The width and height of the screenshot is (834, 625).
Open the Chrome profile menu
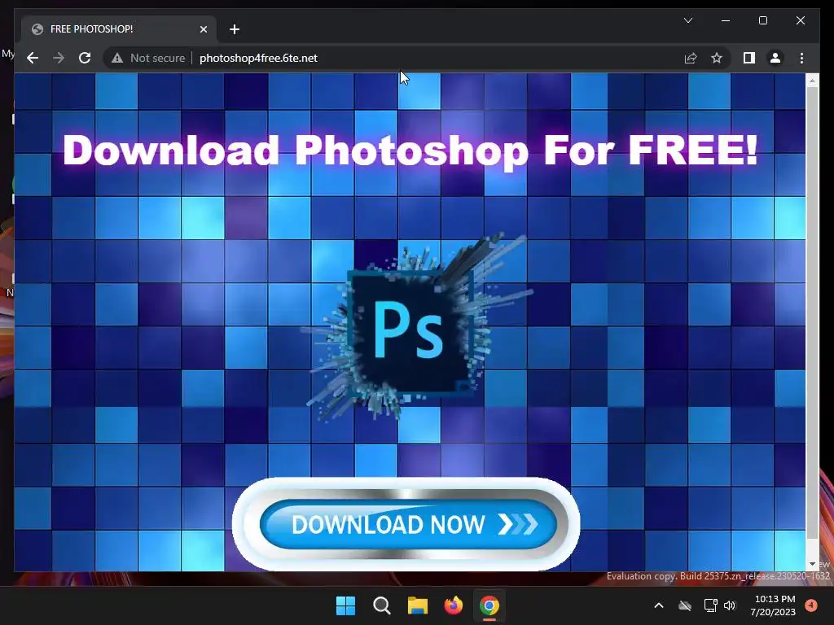pyautogui.click(x=775, y=58)
